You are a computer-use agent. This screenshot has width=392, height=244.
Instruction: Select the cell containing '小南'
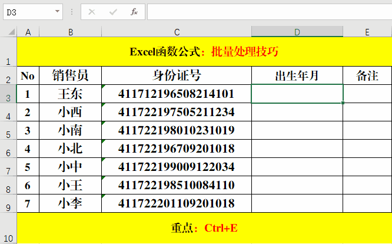pyautogui.click(x=71, y=130)
